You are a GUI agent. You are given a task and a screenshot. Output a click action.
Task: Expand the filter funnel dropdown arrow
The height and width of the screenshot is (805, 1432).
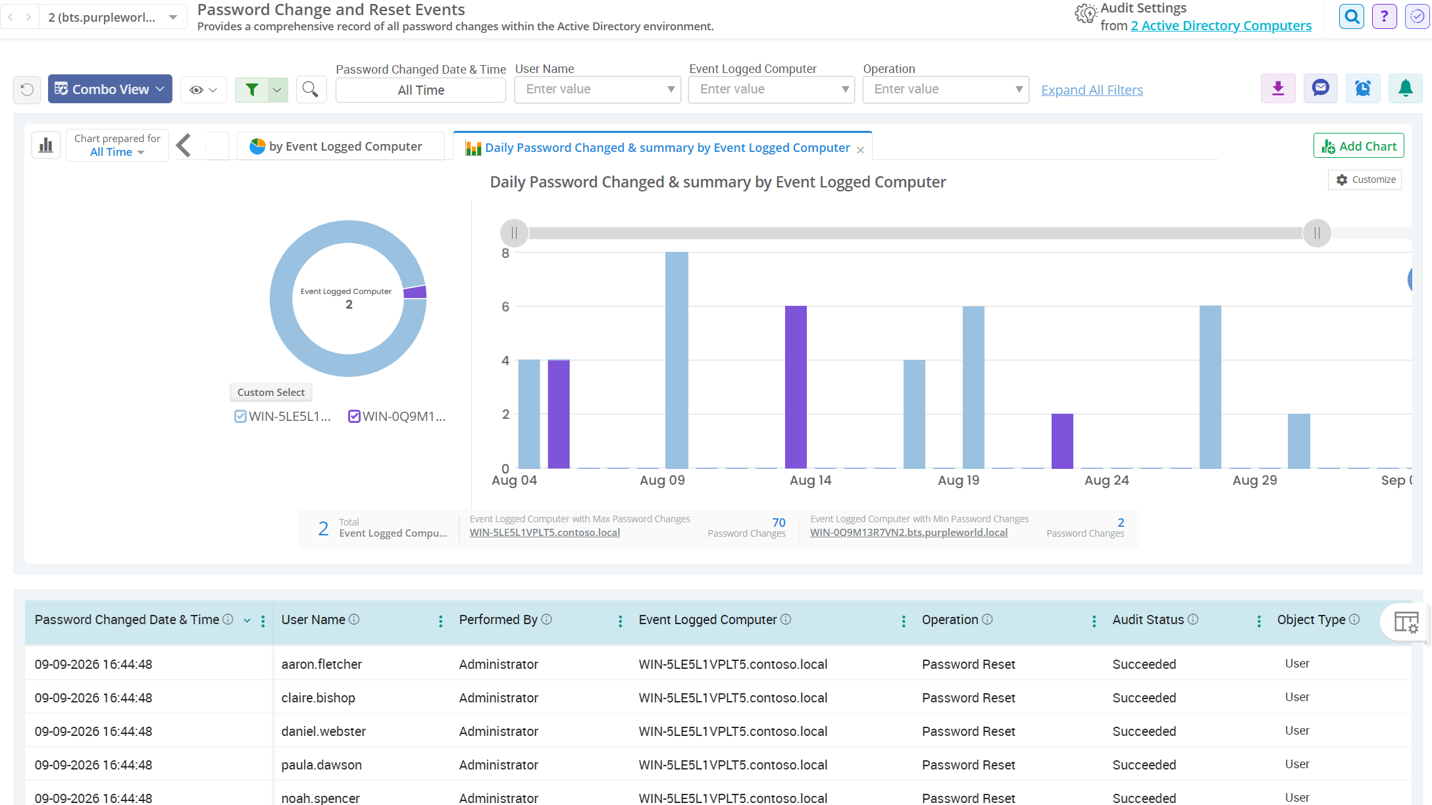click(278, 89)
